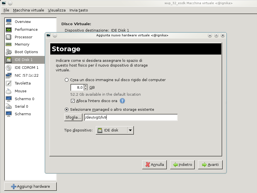Viewport: 257px width, 193px height.
Task: Choose 'Crea un disco immagine' radio option
Action: coord(66,80)
